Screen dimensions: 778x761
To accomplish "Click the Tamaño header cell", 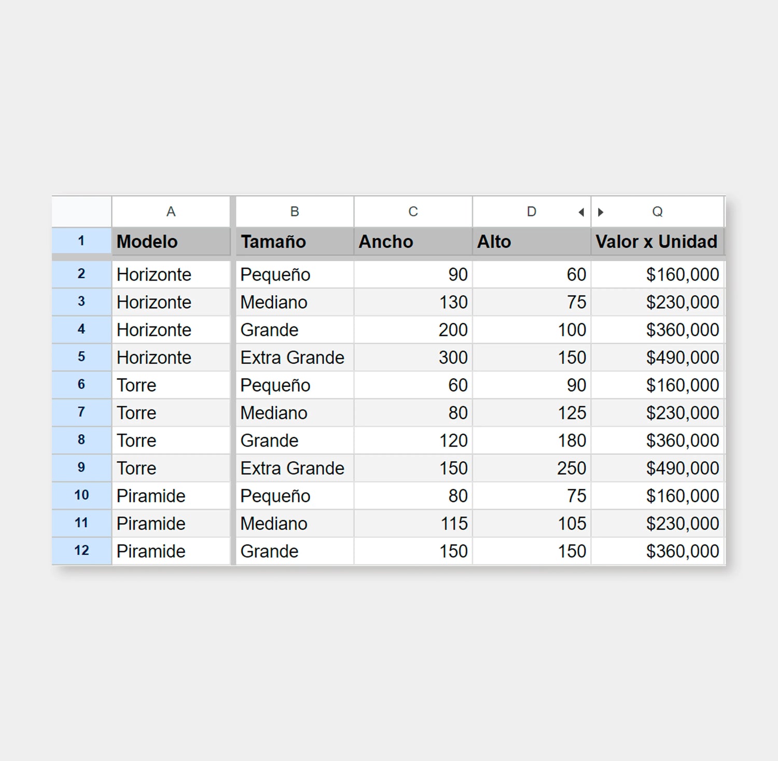I will tap(294, 242).
